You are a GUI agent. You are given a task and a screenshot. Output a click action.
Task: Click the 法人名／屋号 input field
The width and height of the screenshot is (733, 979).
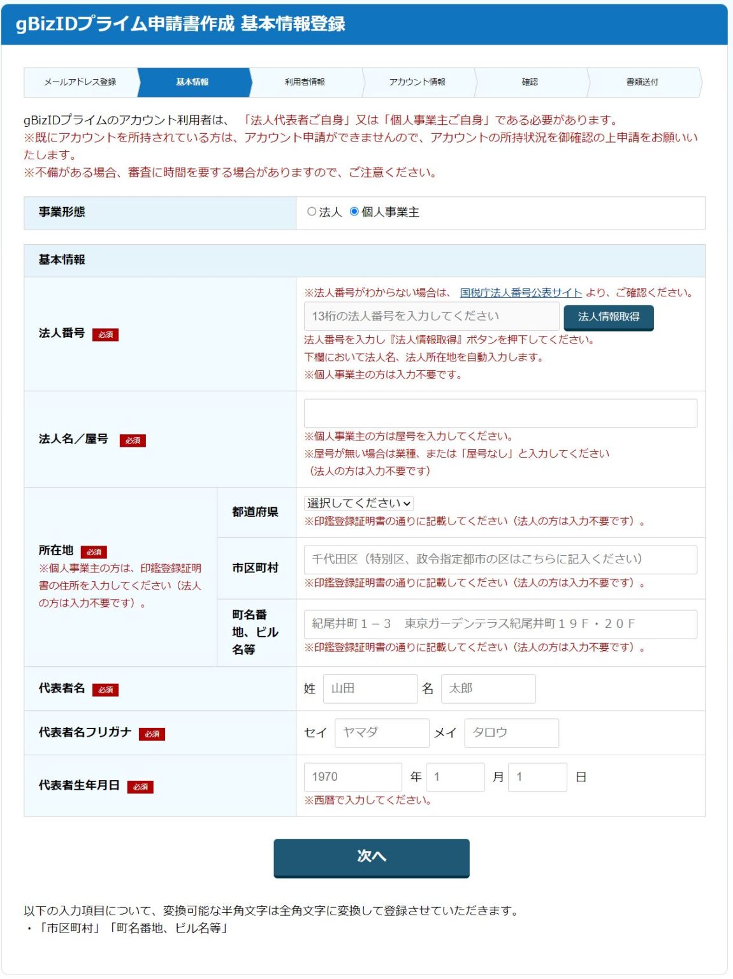coord(500,413)
